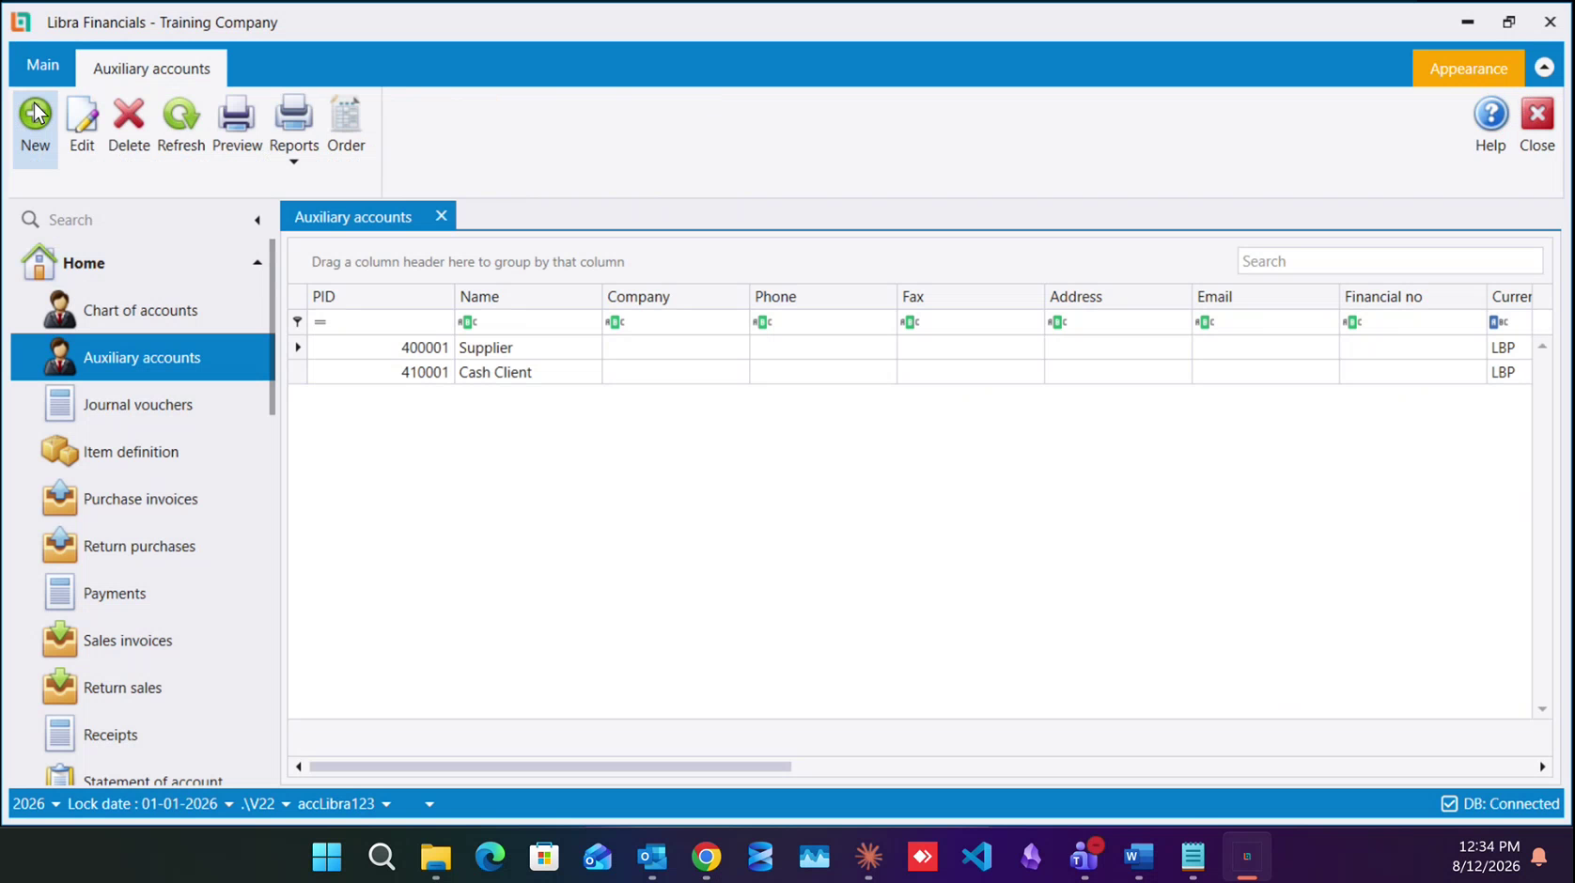The width and height of the screenshot is (1575, 883).
Task: Click the Appearance button
Action: (x=1468, y=69)
